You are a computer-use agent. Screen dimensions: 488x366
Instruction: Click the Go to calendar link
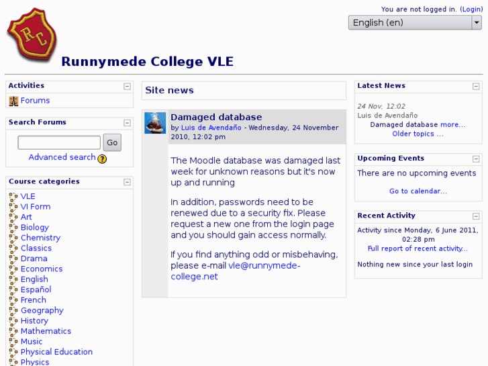click(418, 191)
